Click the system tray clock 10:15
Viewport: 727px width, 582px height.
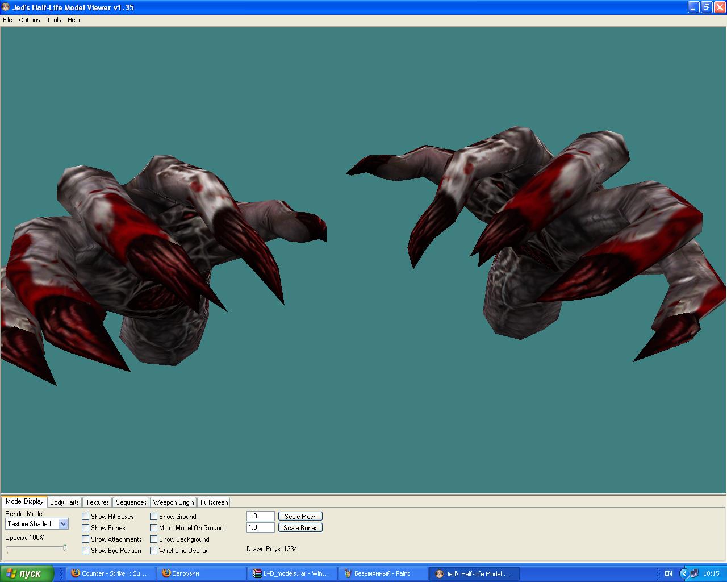point(711,574)
